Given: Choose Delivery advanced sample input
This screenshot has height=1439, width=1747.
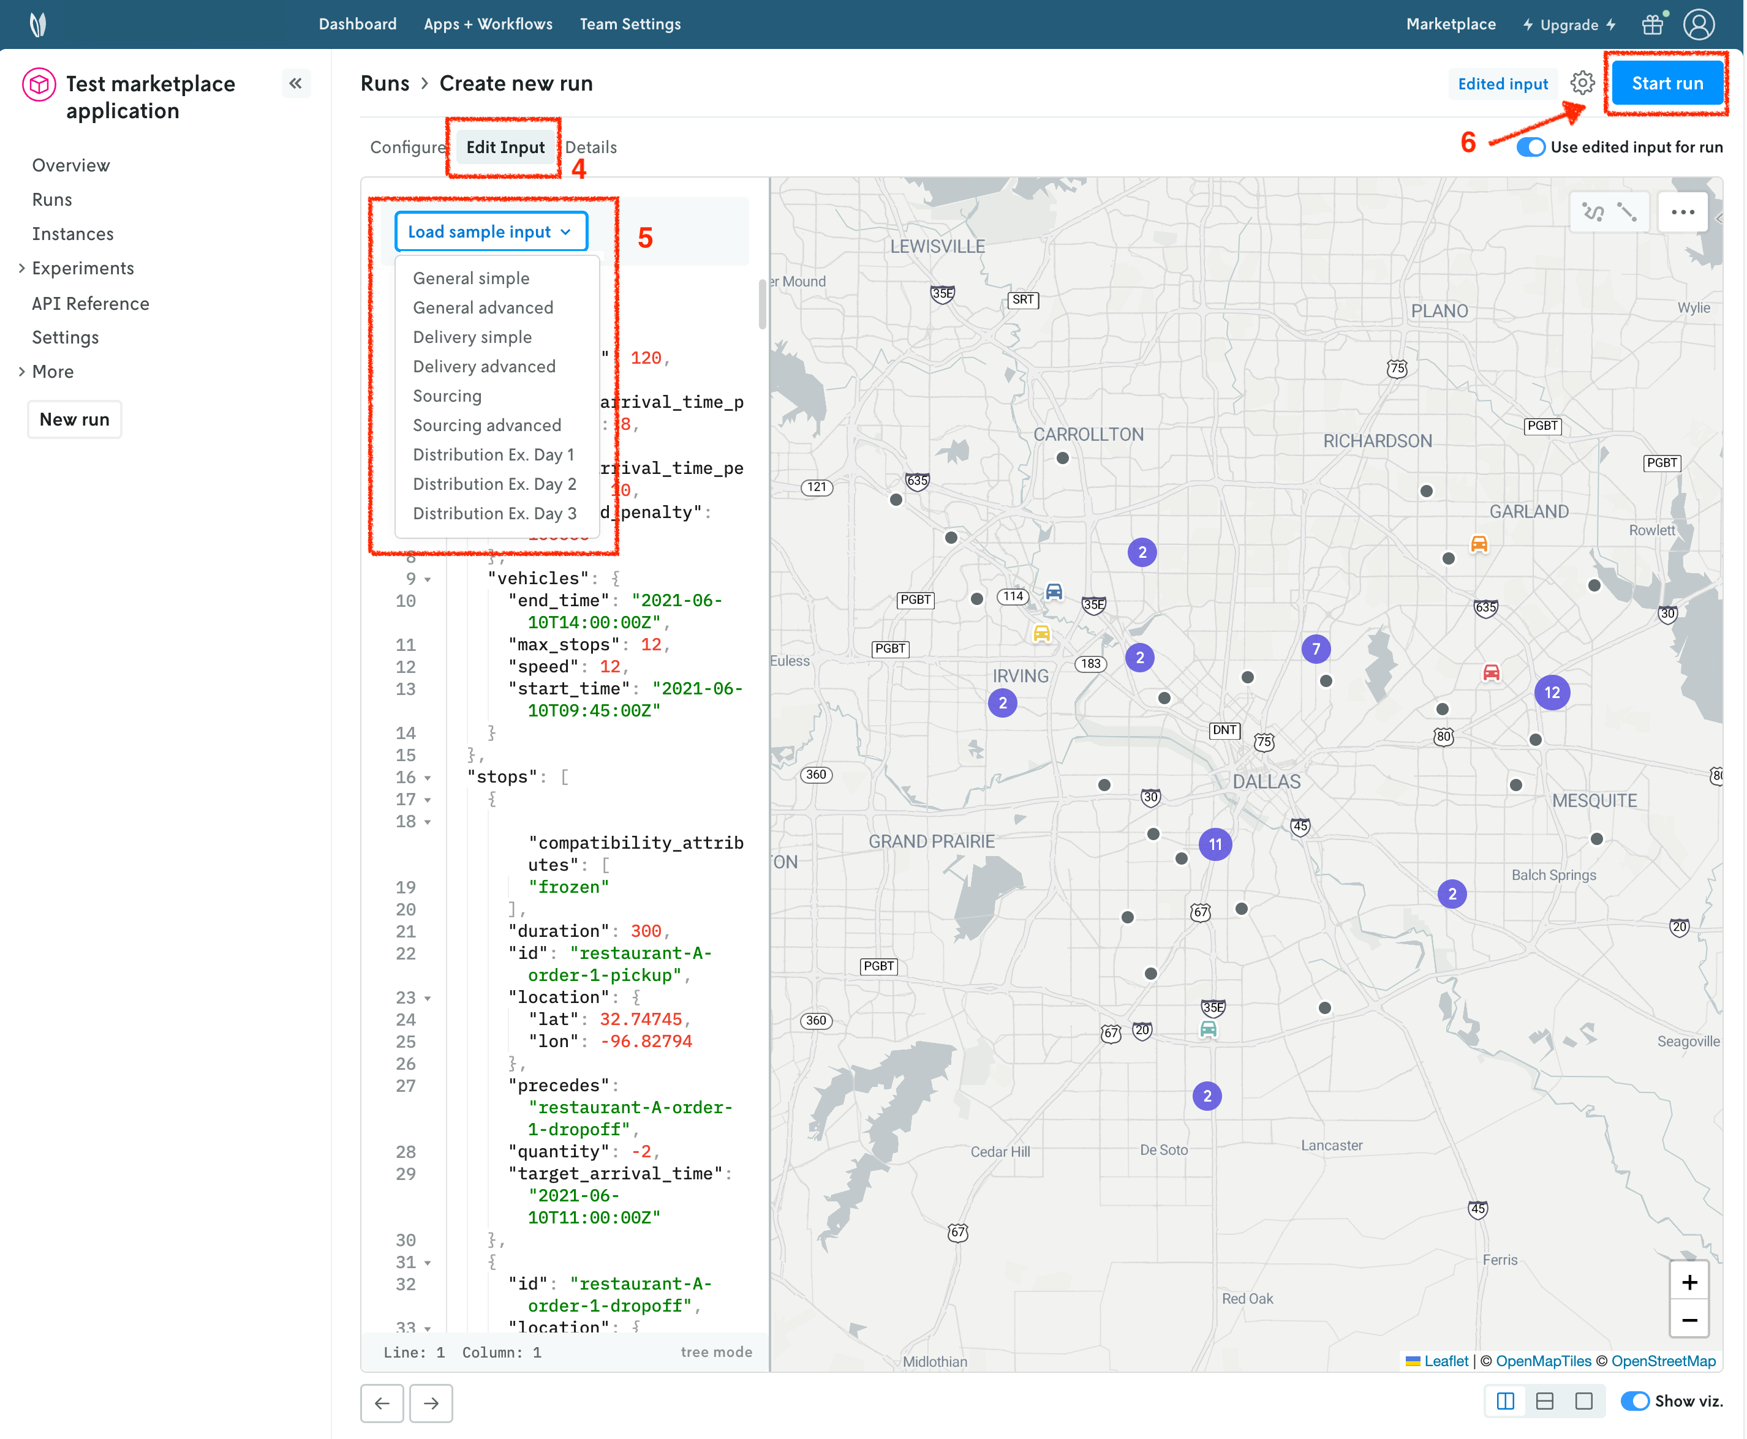Looking at the screenshot, I should pyautogui.click(x=484, y=366).
